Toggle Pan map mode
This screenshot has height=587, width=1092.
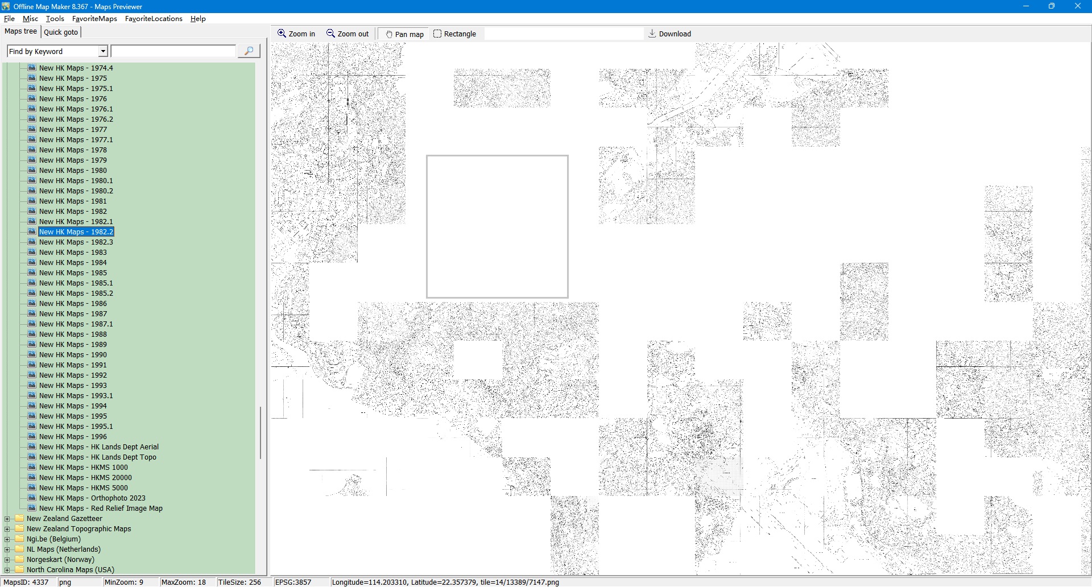[404, 34]
